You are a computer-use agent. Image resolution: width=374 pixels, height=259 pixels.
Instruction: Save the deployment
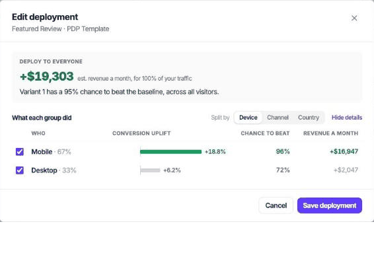(330, 205)
